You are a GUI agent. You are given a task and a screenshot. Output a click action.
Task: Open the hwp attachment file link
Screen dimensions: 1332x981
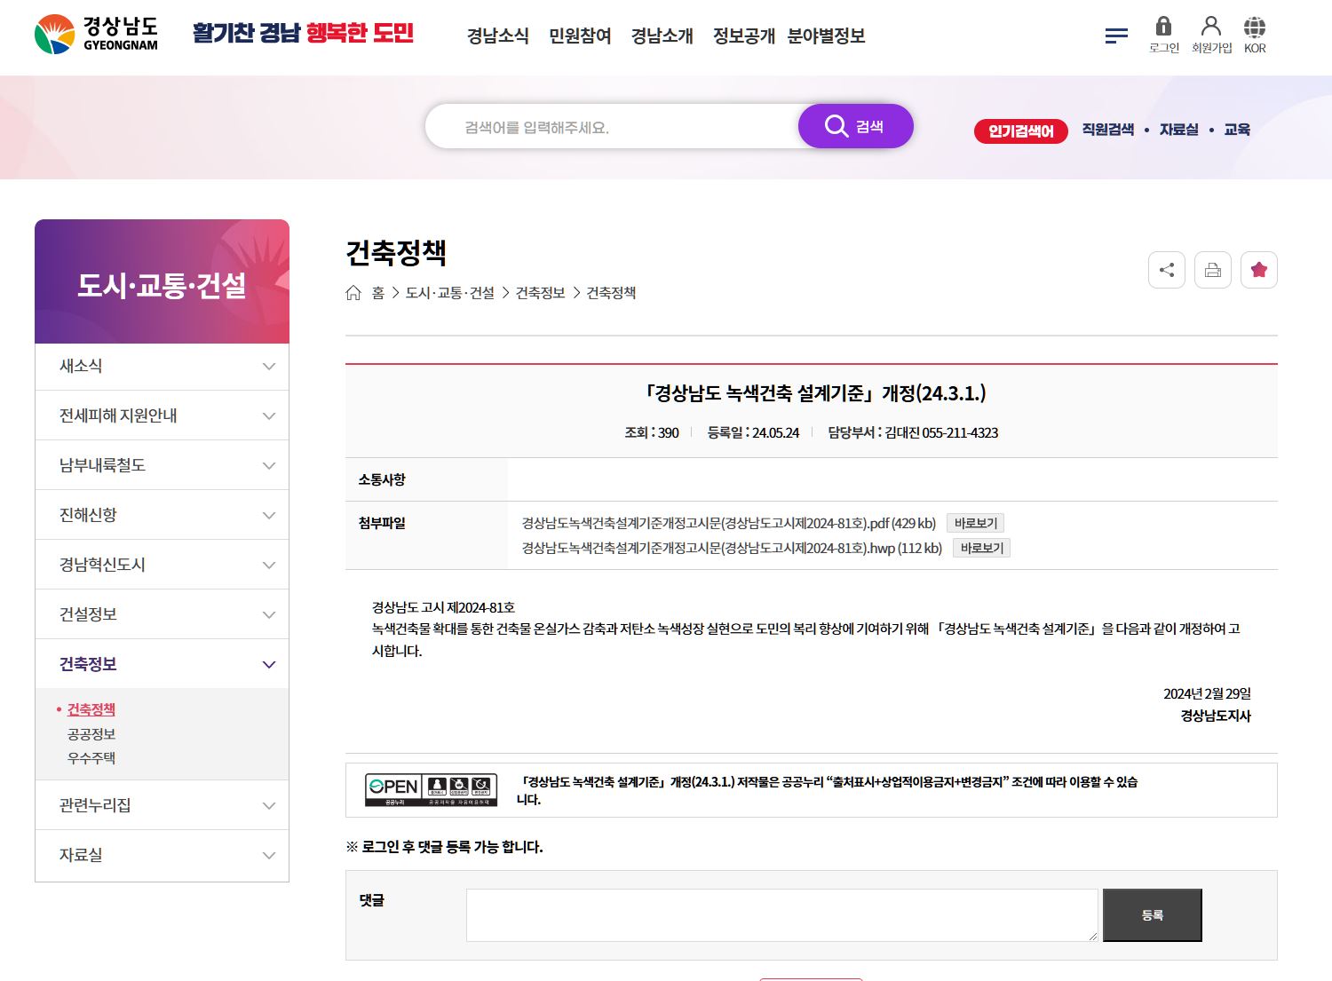[x=731, y=549]
